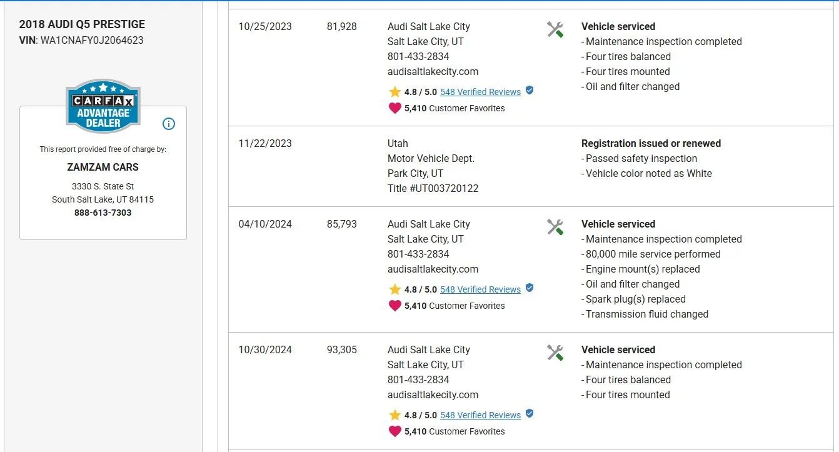Click verified shield icon in 10/30/2024 entry
This screenshot has width=839, height=452.
pos(530,414)
